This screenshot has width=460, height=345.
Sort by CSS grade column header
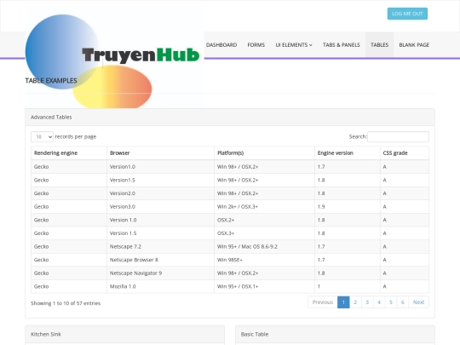point(405,152)
